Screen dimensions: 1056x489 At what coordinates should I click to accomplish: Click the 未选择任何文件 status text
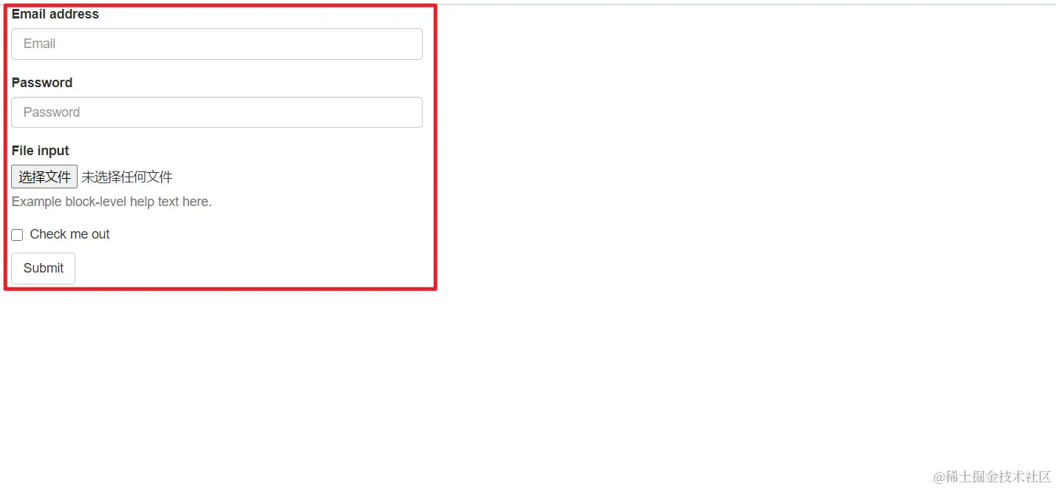[x=127, y=177]
